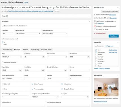The width and height of the screenshot is (121, 107).
Task: Collapse the Beitragsbild panel
Action: [118, 75]
